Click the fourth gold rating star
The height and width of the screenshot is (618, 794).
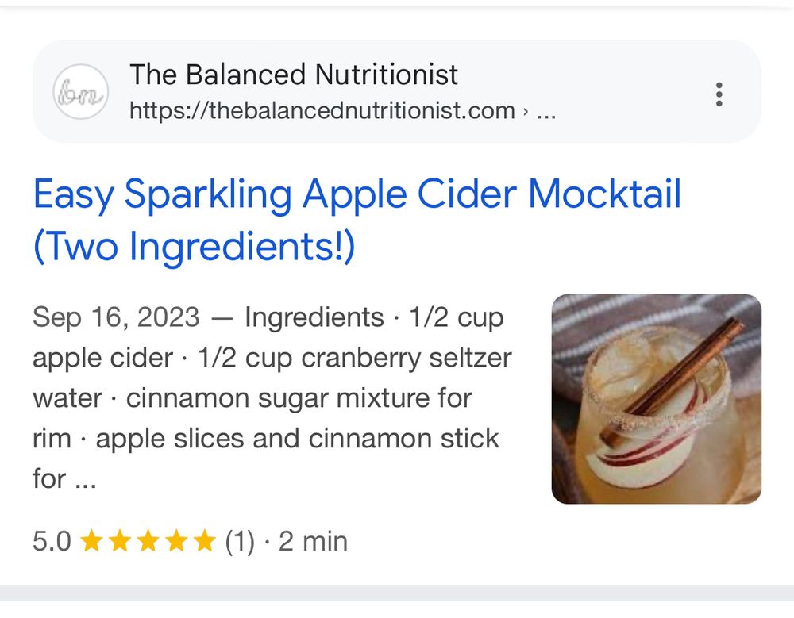pyautogui.click(x=176, y=542)
